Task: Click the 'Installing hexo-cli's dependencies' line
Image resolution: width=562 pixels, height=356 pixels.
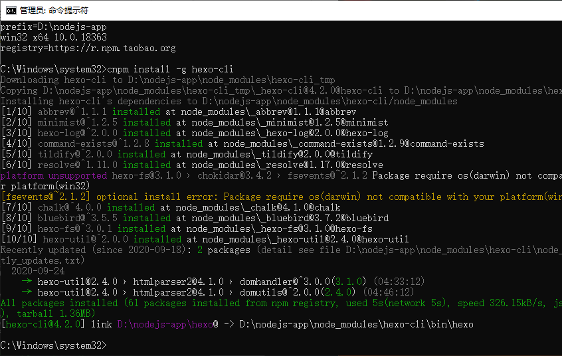Action: click(229, 102)
